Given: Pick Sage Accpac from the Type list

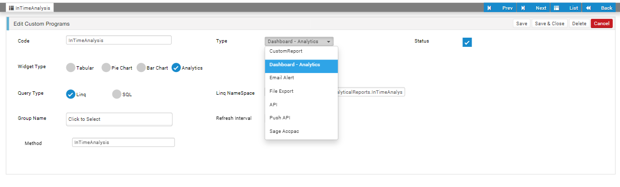Looking at the screenshot, I should (301, 131).
